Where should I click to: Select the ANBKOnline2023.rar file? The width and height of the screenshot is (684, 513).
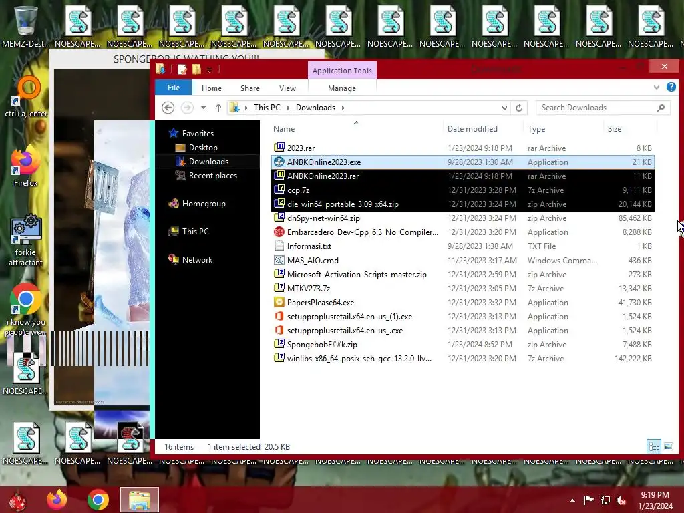point(462,176)
